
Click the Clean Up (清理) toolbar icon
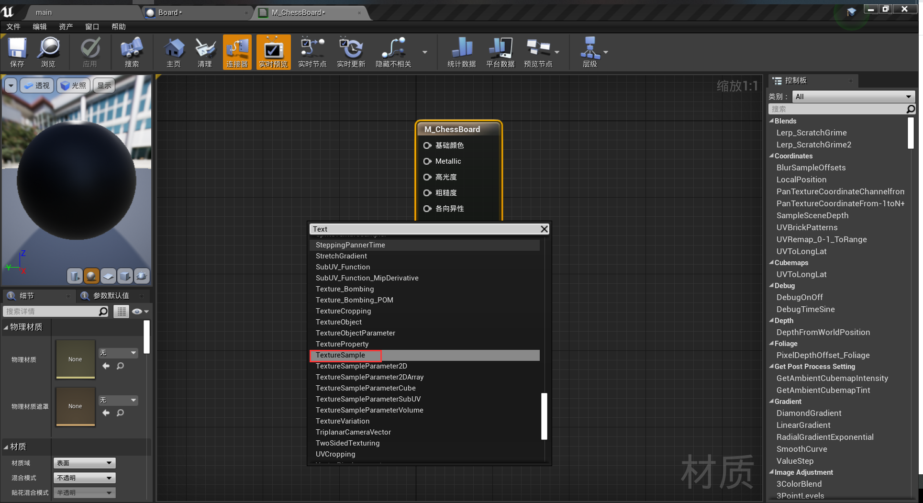tap(205, 52)
